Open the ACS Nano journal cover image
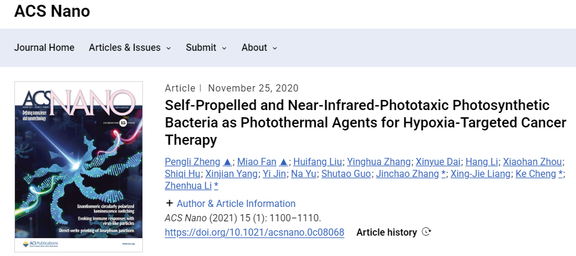Viewport: 576px width, 256px height. coord(78,167)
